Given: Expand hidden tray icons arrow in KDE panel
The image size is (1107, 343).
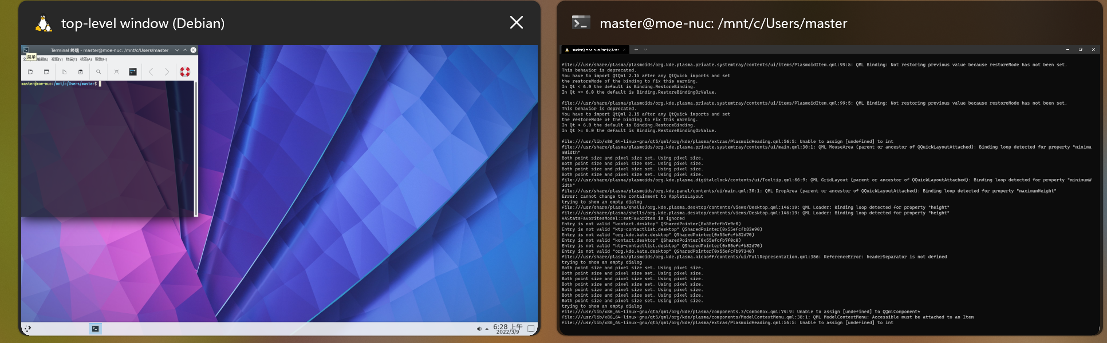Looking at the screenshot, I should [487, 329].
